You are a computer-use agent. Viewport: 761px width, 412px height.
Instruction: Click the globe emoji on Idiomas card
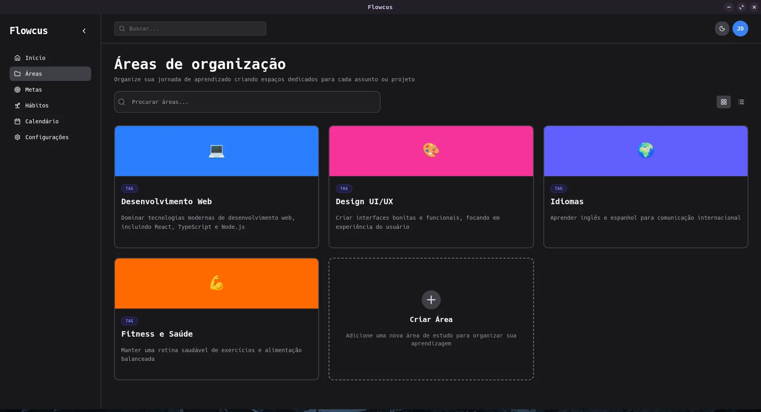point(645,150)
